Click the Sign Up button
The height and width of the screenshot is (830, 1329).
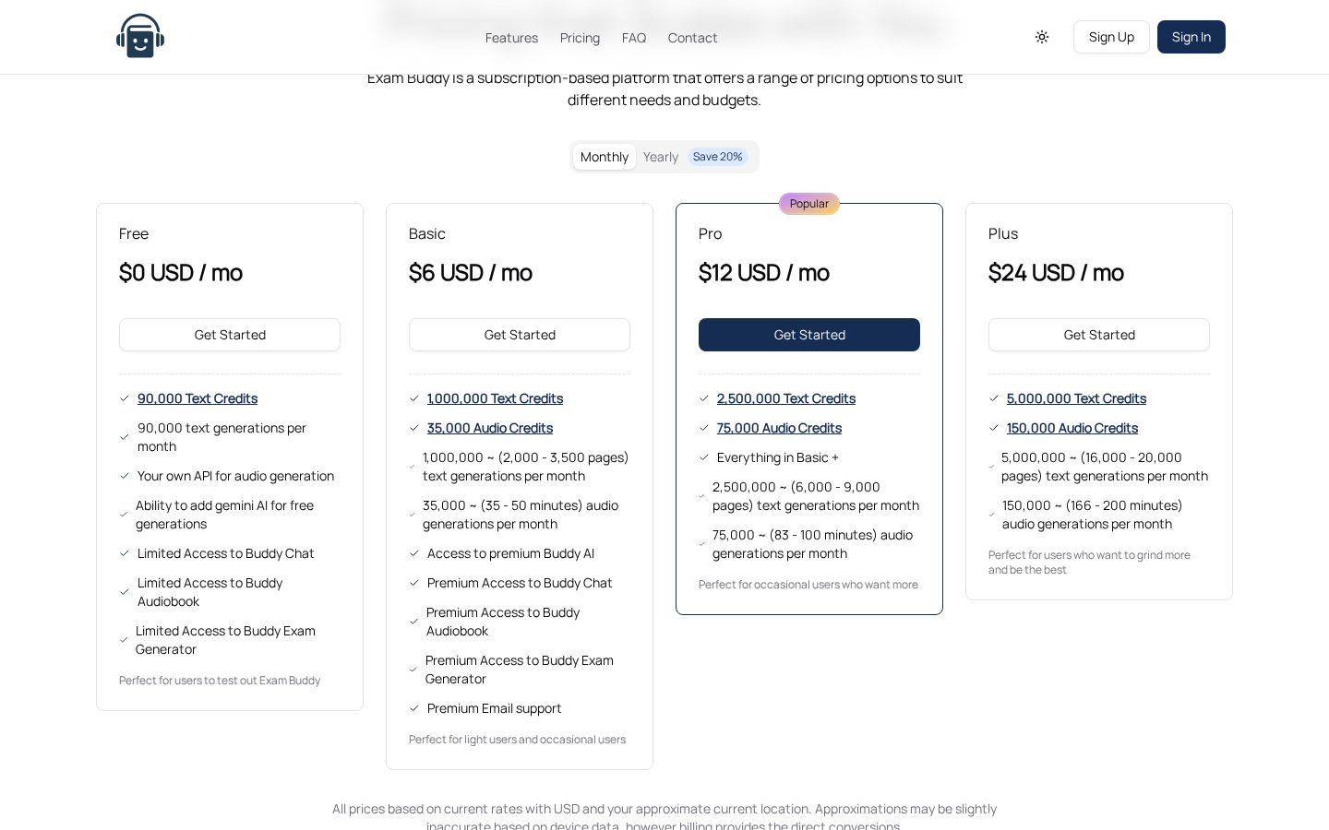(x=1111, y=37)
